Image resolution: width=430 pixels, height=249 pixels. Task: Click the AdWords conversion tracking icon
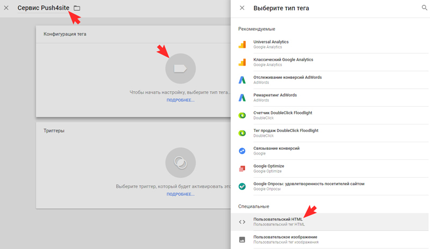(x=242, y=80)
